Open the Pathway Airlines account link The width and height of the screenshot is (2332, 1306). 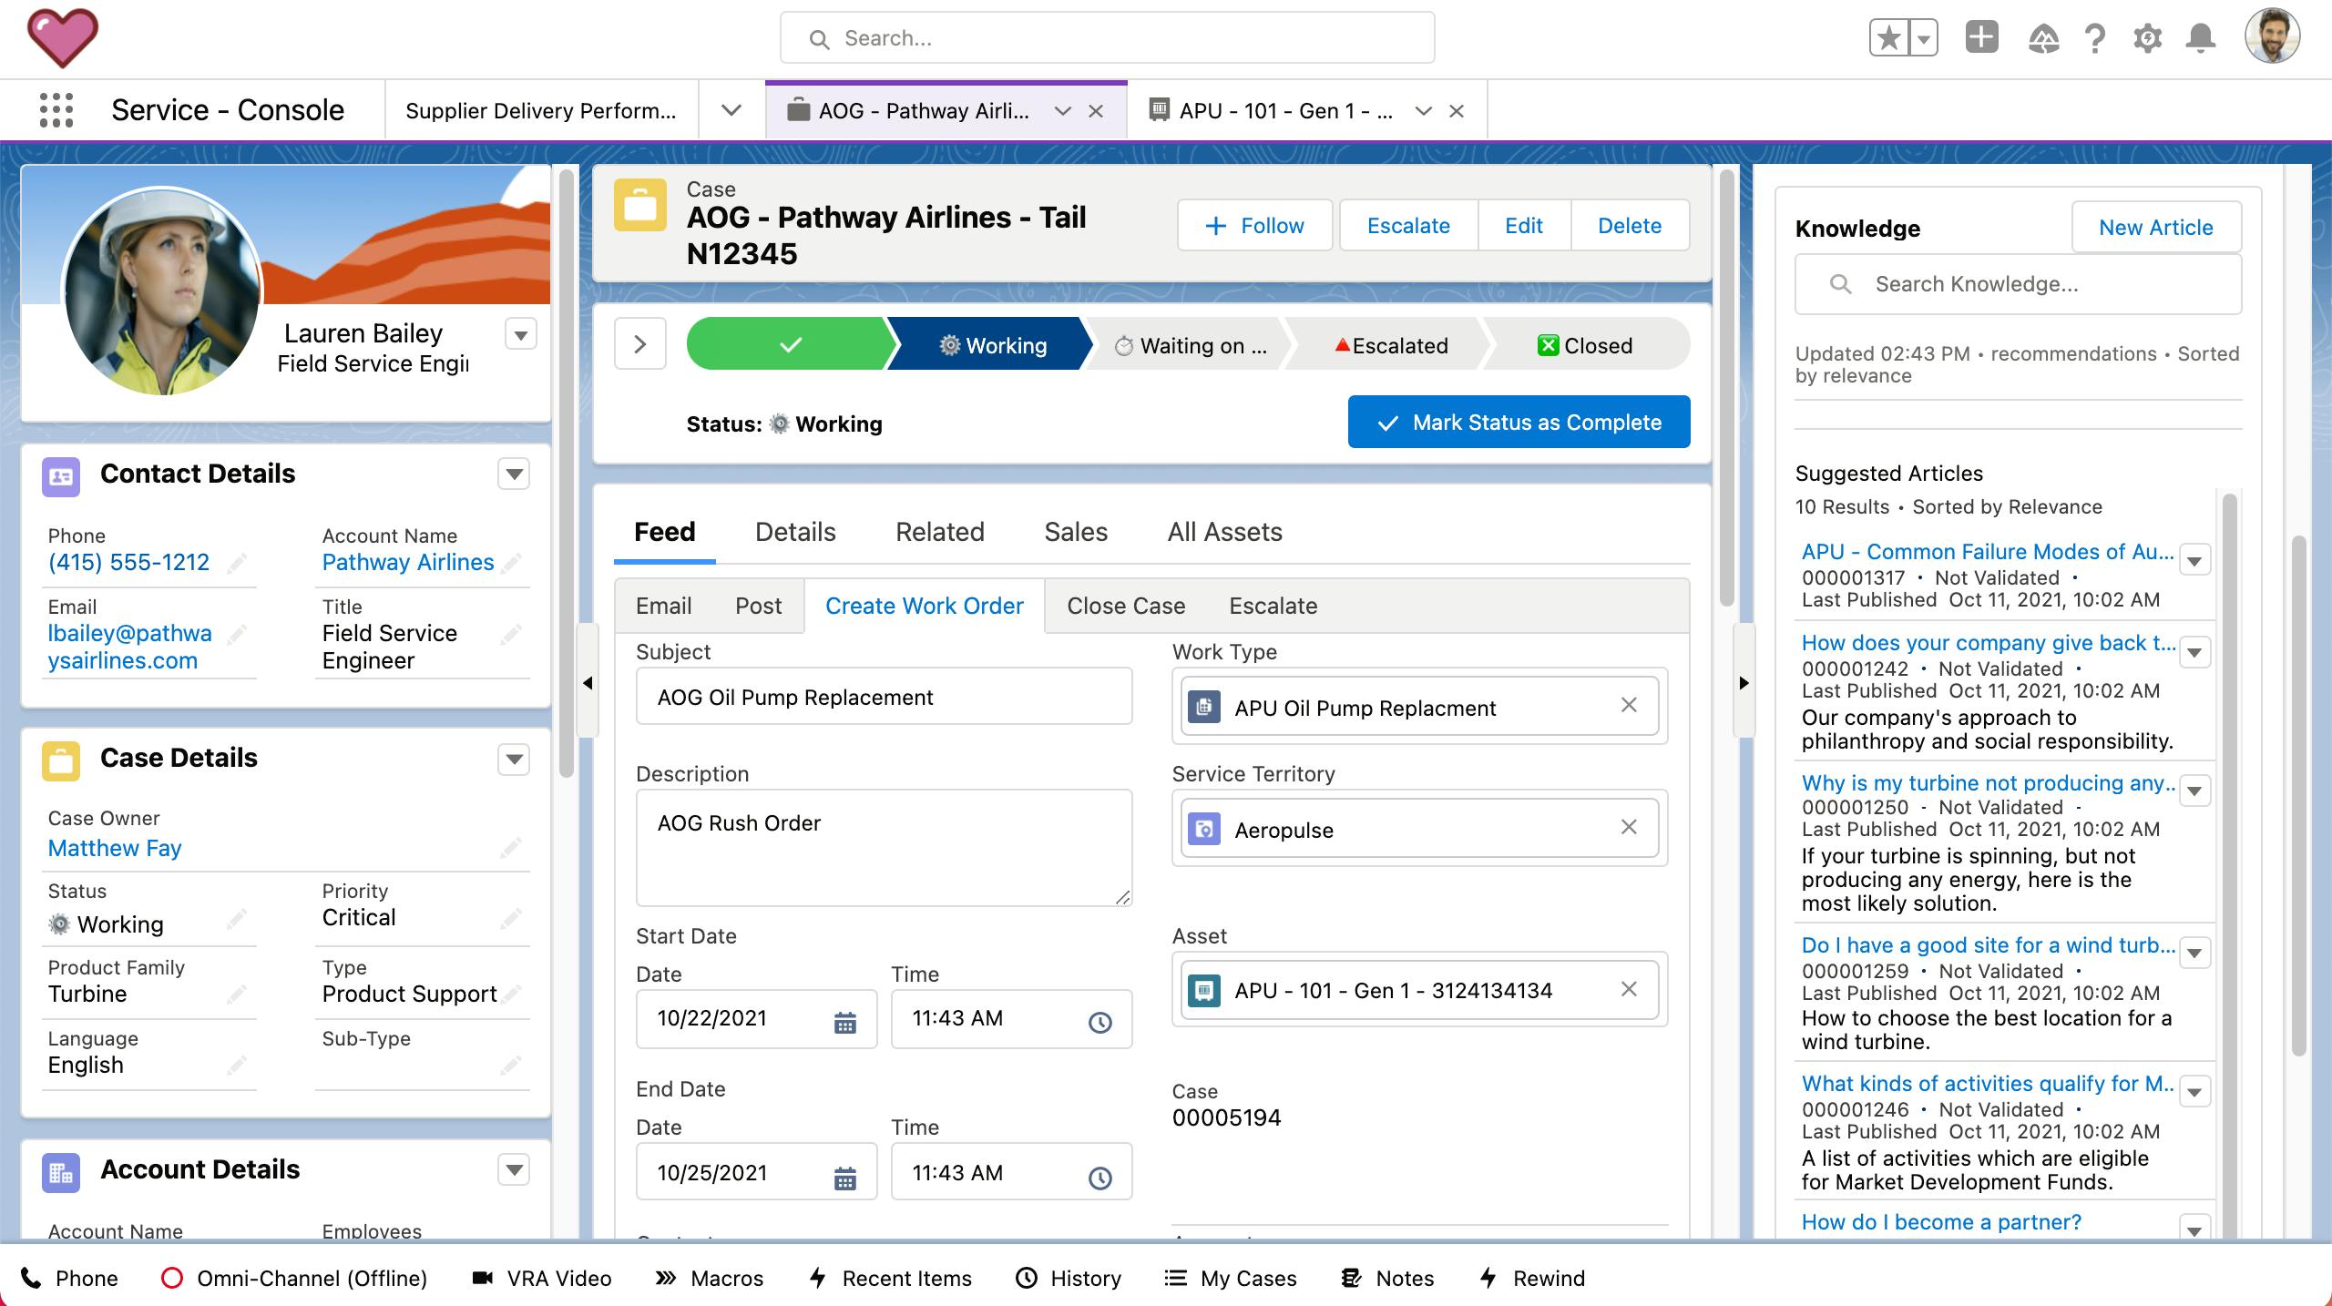point(407,562)
